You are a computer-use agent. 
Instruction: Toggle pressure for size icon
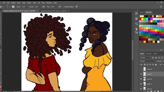coord(77,7)
